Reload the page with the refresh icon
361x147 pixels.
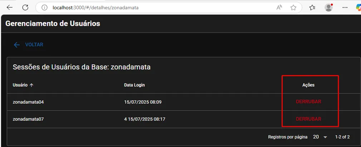(x=25, y=7)
